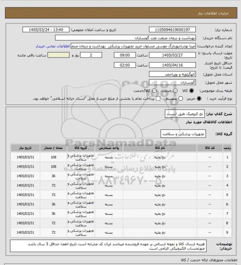Click the empty remaining hours field

pos(58,55)
